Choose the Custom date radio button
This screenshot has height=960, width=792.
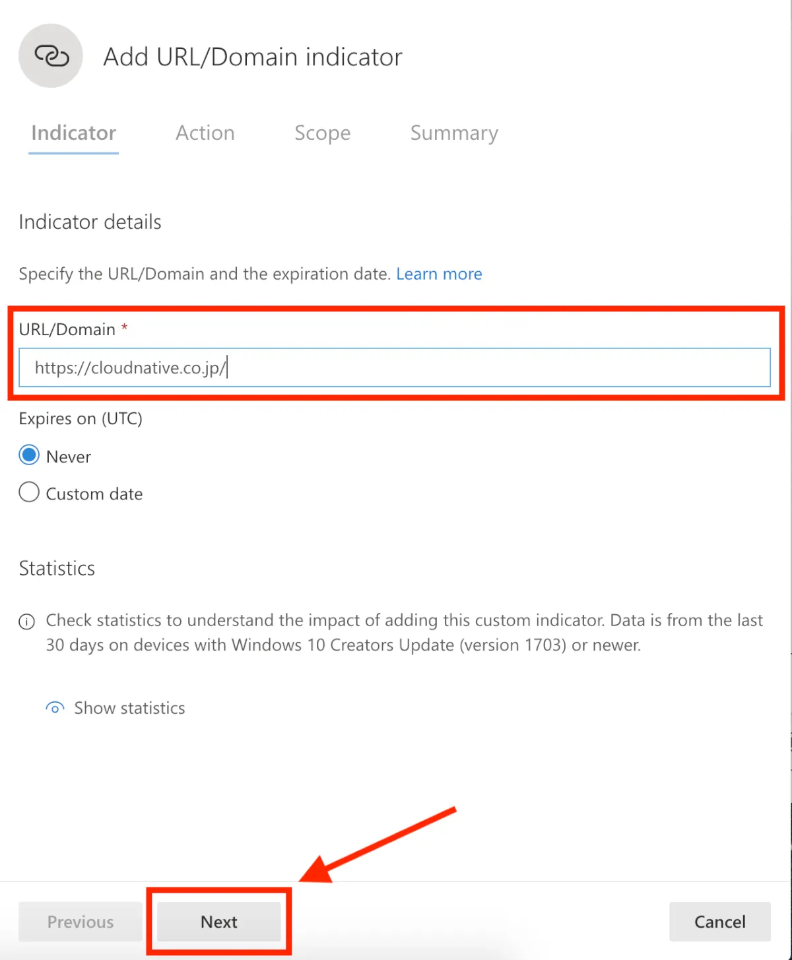coord(29,493)
